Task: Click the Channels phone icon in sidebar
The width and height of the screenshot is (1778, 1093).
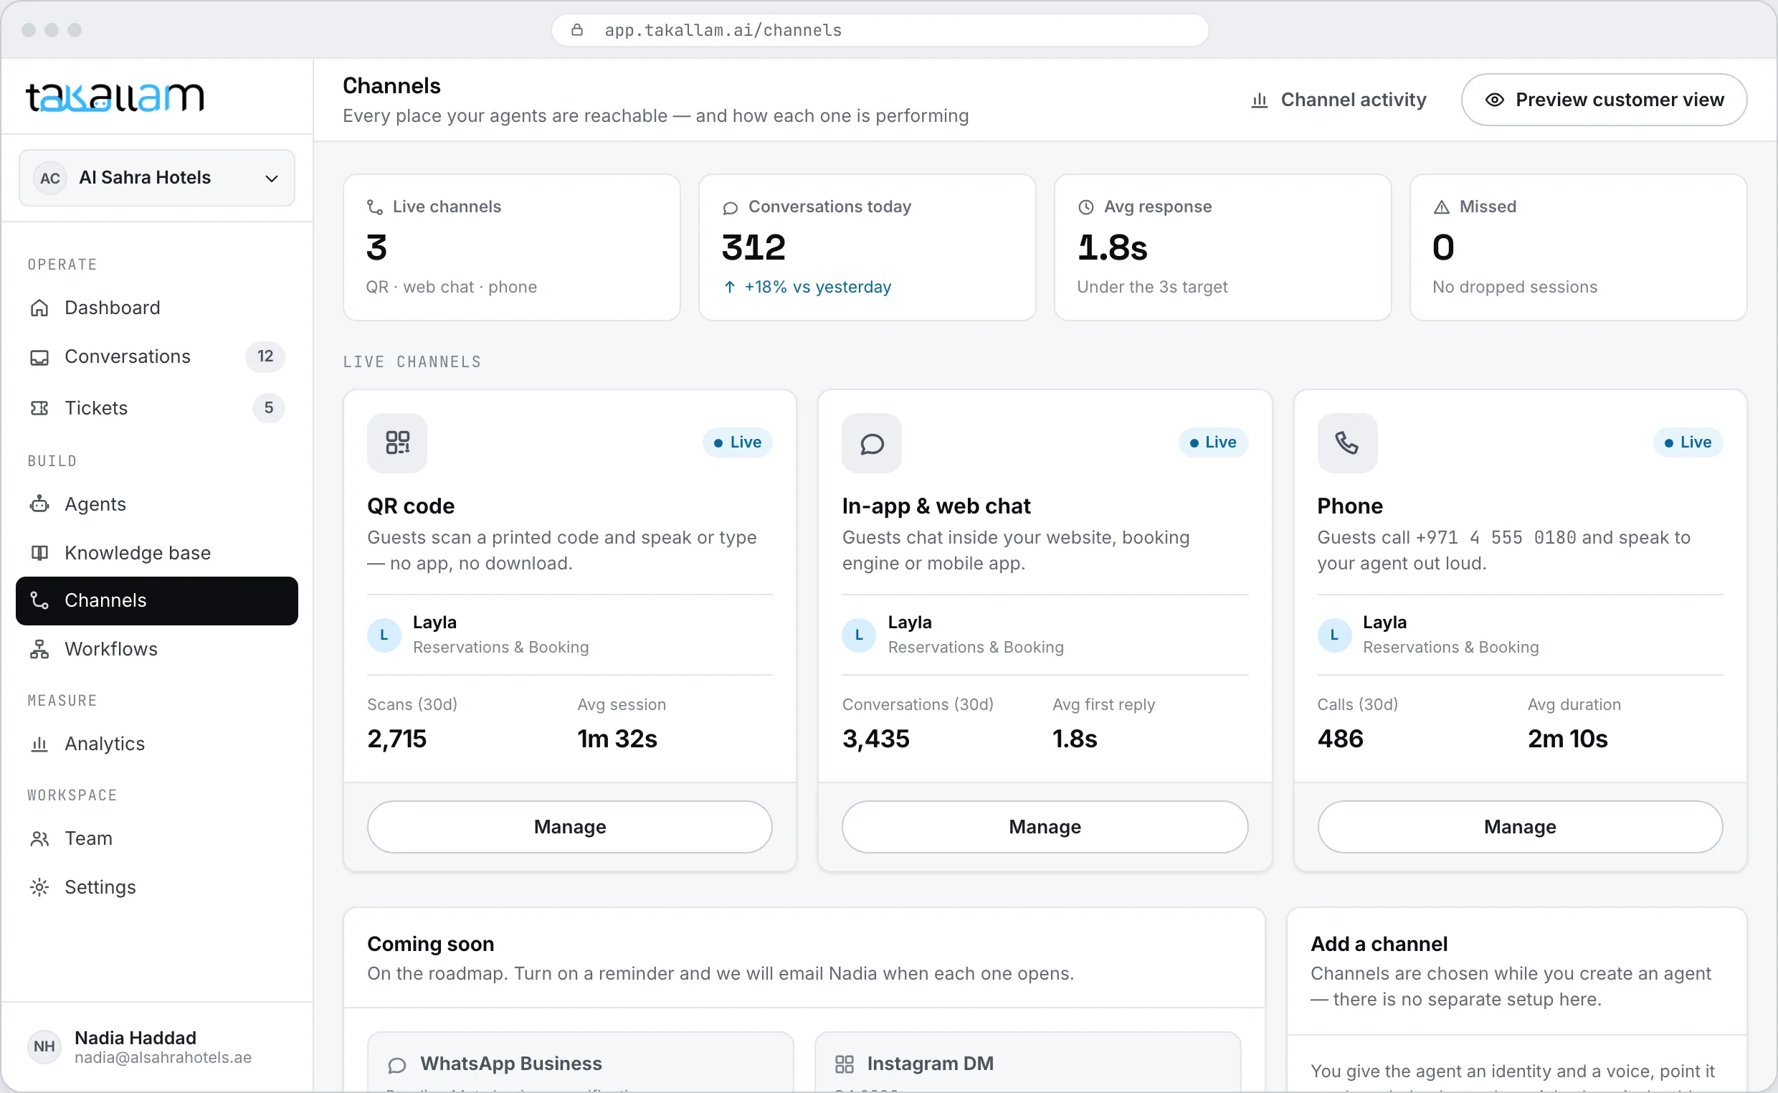Action: click(39, 600)
